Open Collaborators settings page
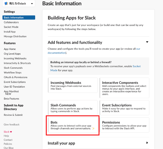This screenshot has height=149, width=163. (11, 22)
